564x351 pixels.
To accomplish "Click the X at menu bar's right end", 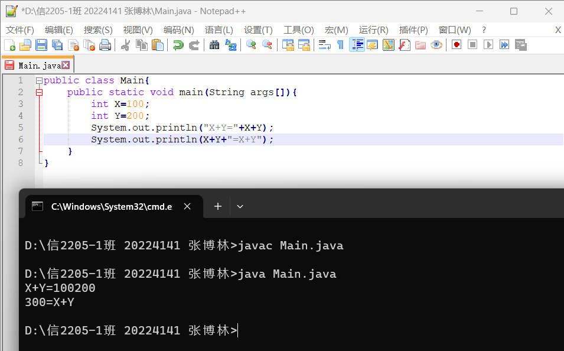I will (558, 30).
